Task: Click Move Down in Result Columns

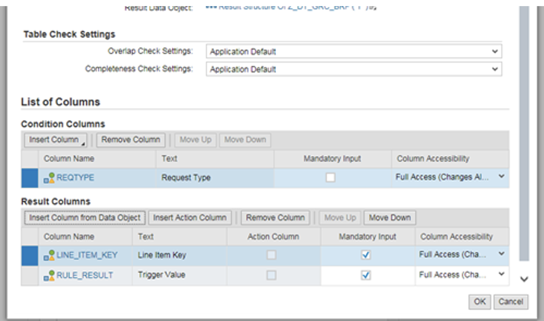Action: [x=390, y=218]
